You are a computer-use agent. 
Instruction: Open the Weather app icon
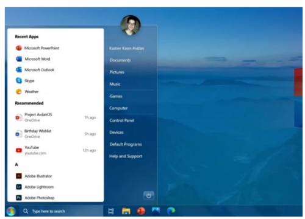tap(19, 92)
